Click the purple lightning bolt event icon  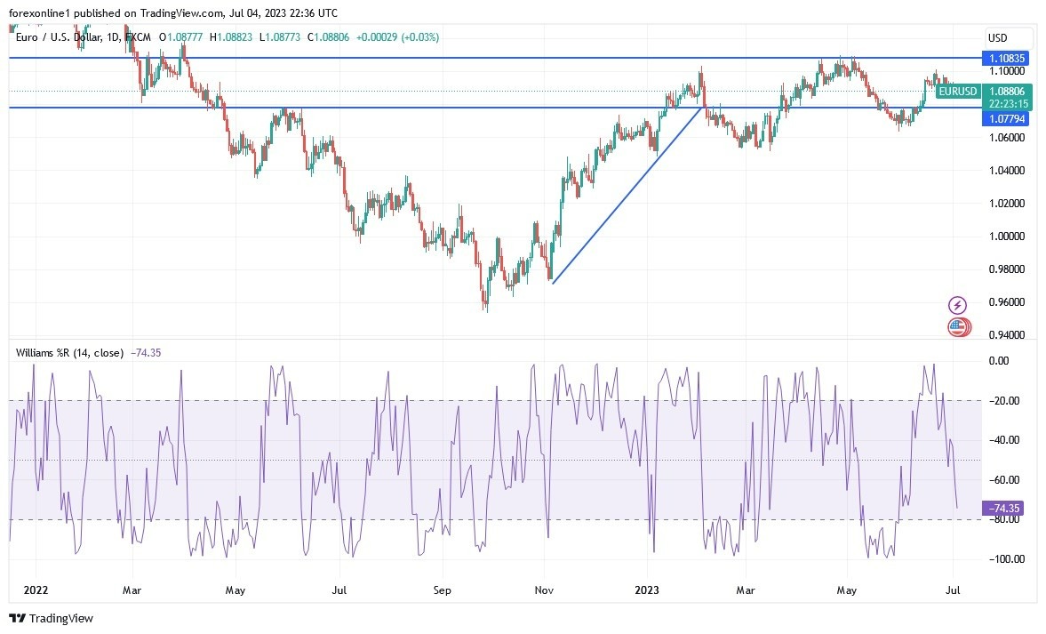click(x=957, y=305)
